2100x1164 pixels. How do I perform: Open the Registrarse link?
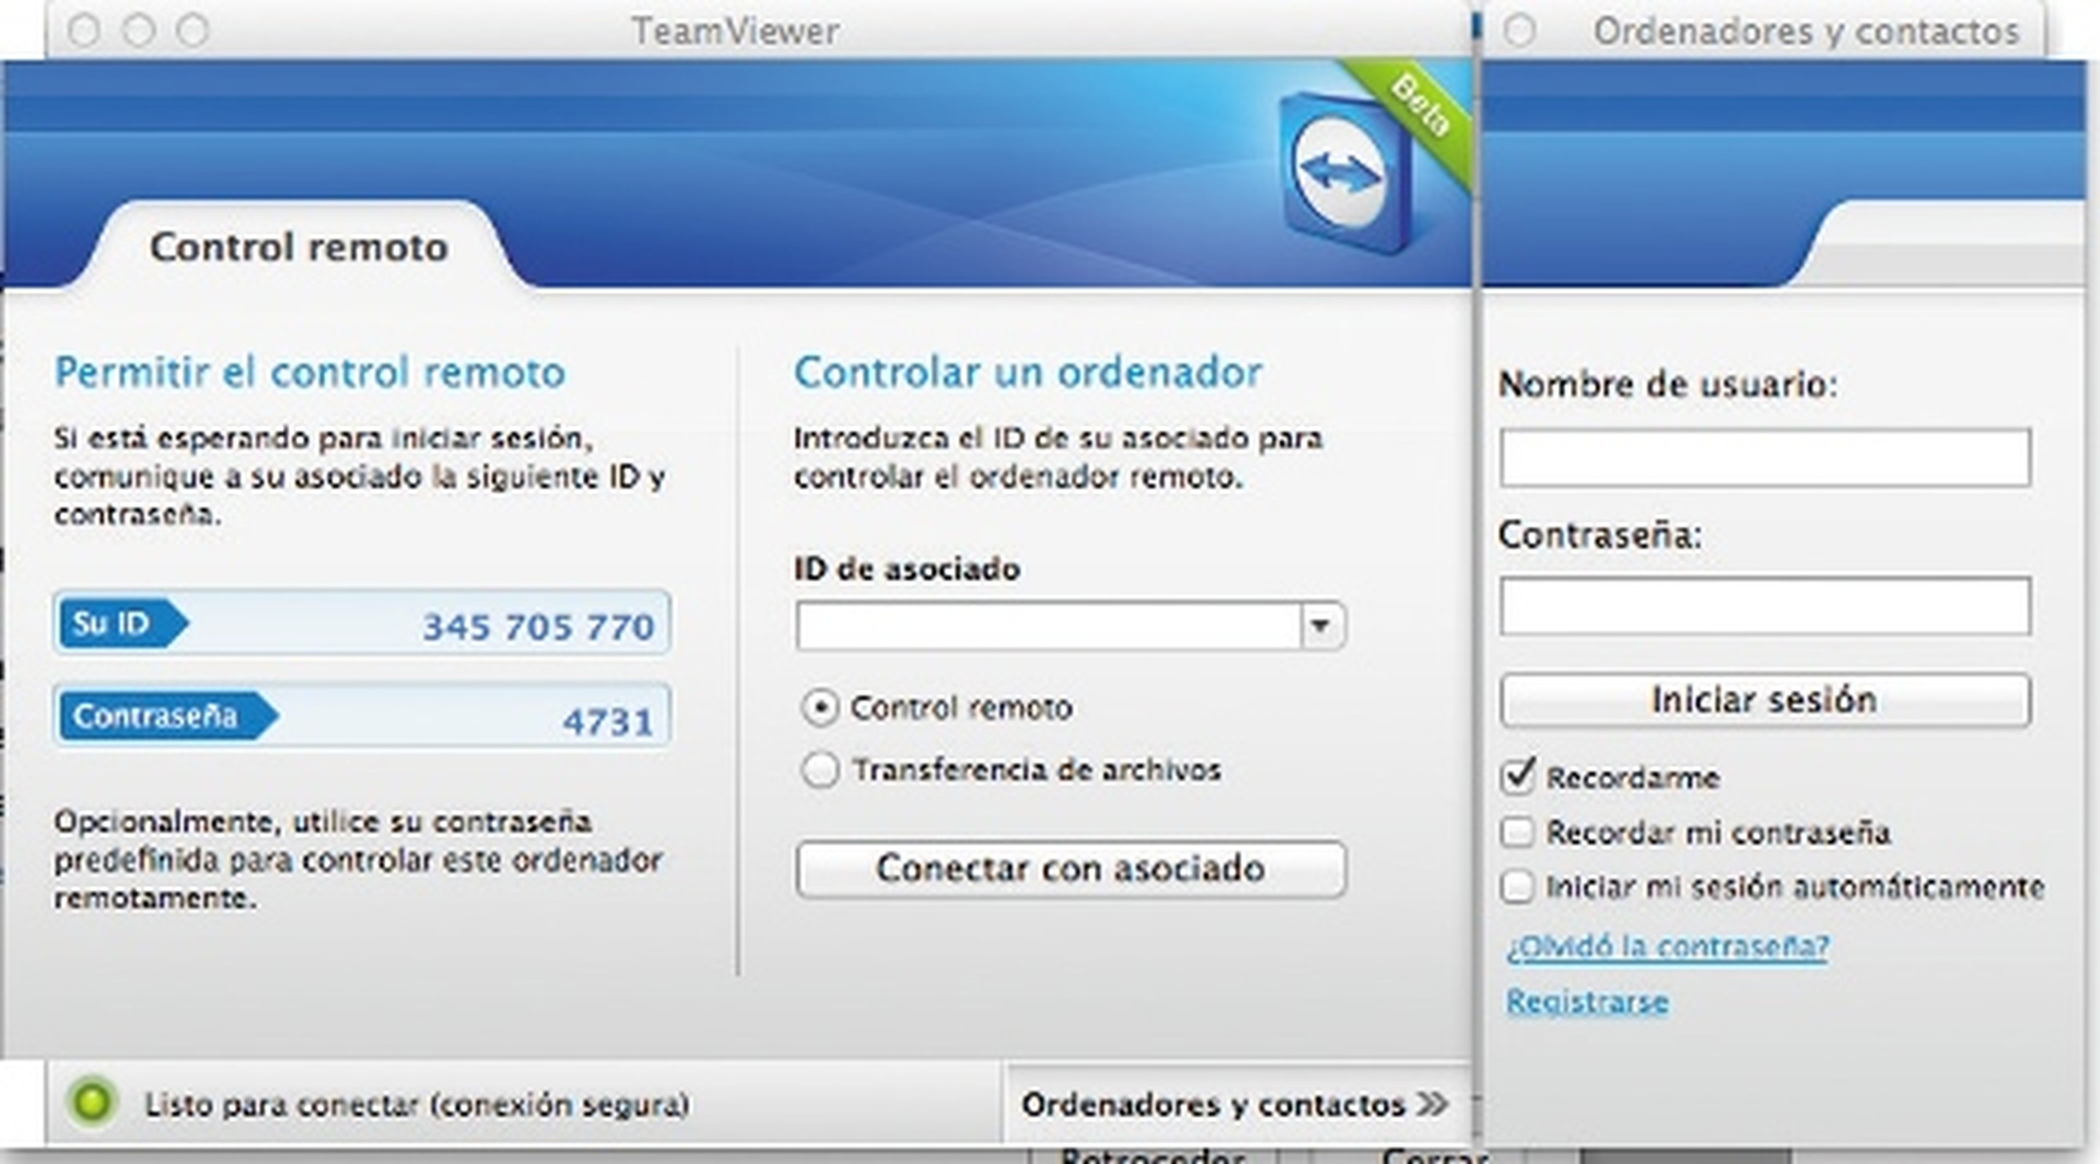click(x=1586, y=1001)
